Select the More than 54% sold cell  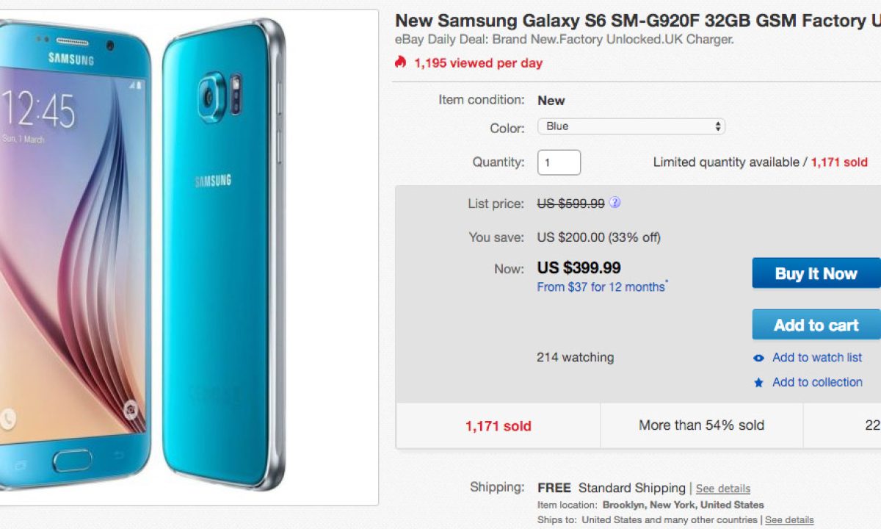[x=701, y=425]
